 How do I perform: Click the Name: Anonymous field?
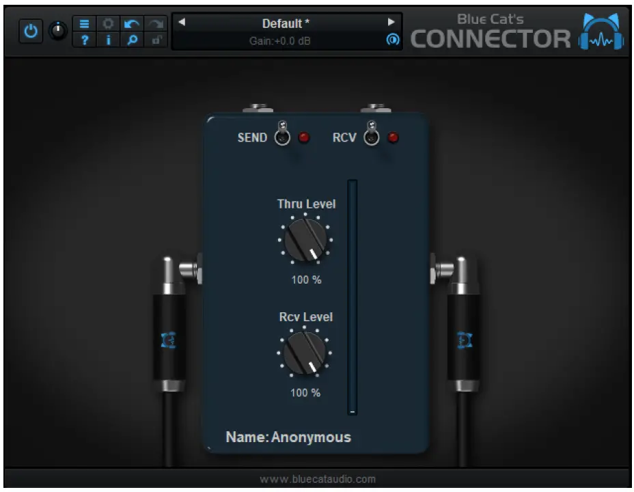(288, 437)
